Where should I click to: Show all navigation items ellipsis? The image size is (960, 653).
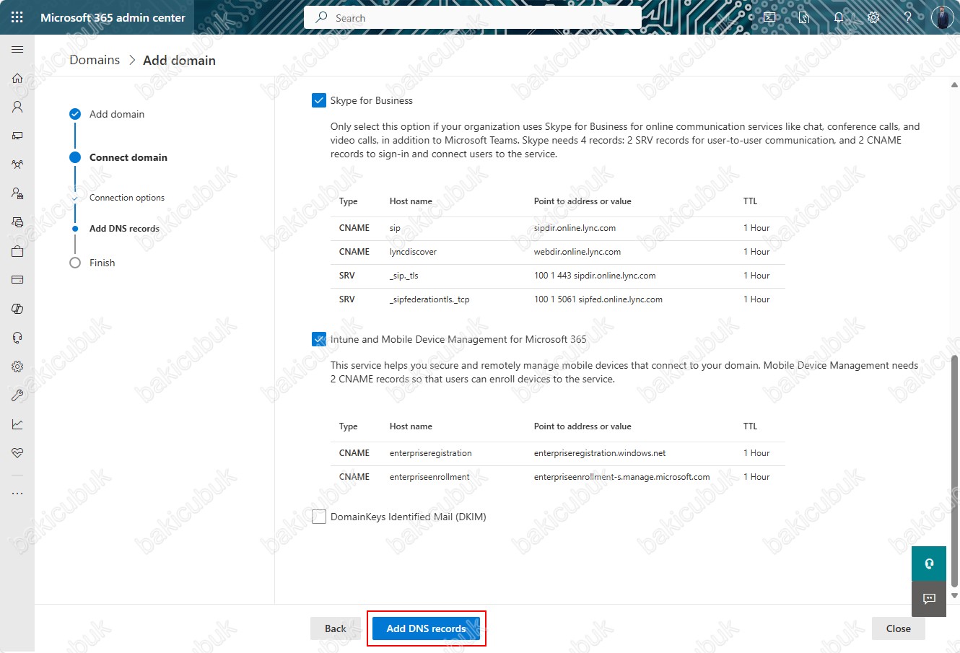click(17, 494)
